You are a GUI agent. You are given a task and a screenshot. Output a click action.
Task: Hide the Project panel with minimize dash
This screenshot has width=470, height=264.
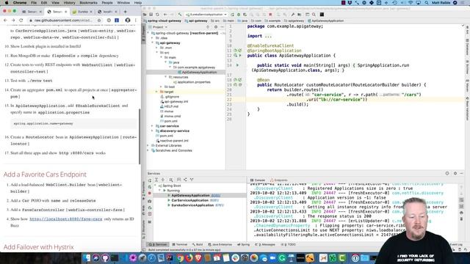222,27
